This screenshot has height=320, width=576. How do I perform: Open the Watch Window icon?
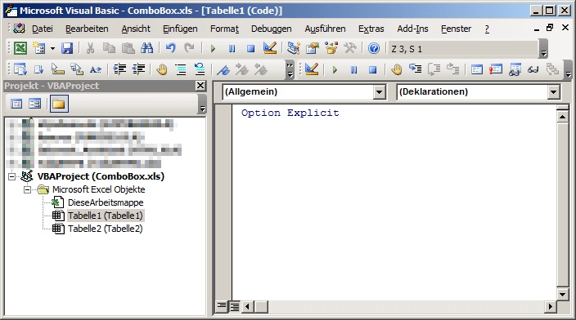tap(515, 69)
